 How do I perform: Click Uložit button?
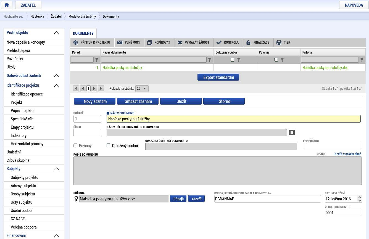[181, 101]
